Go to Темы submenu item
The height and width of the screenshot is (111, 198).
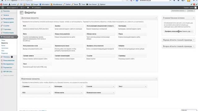tap(3, 40)
